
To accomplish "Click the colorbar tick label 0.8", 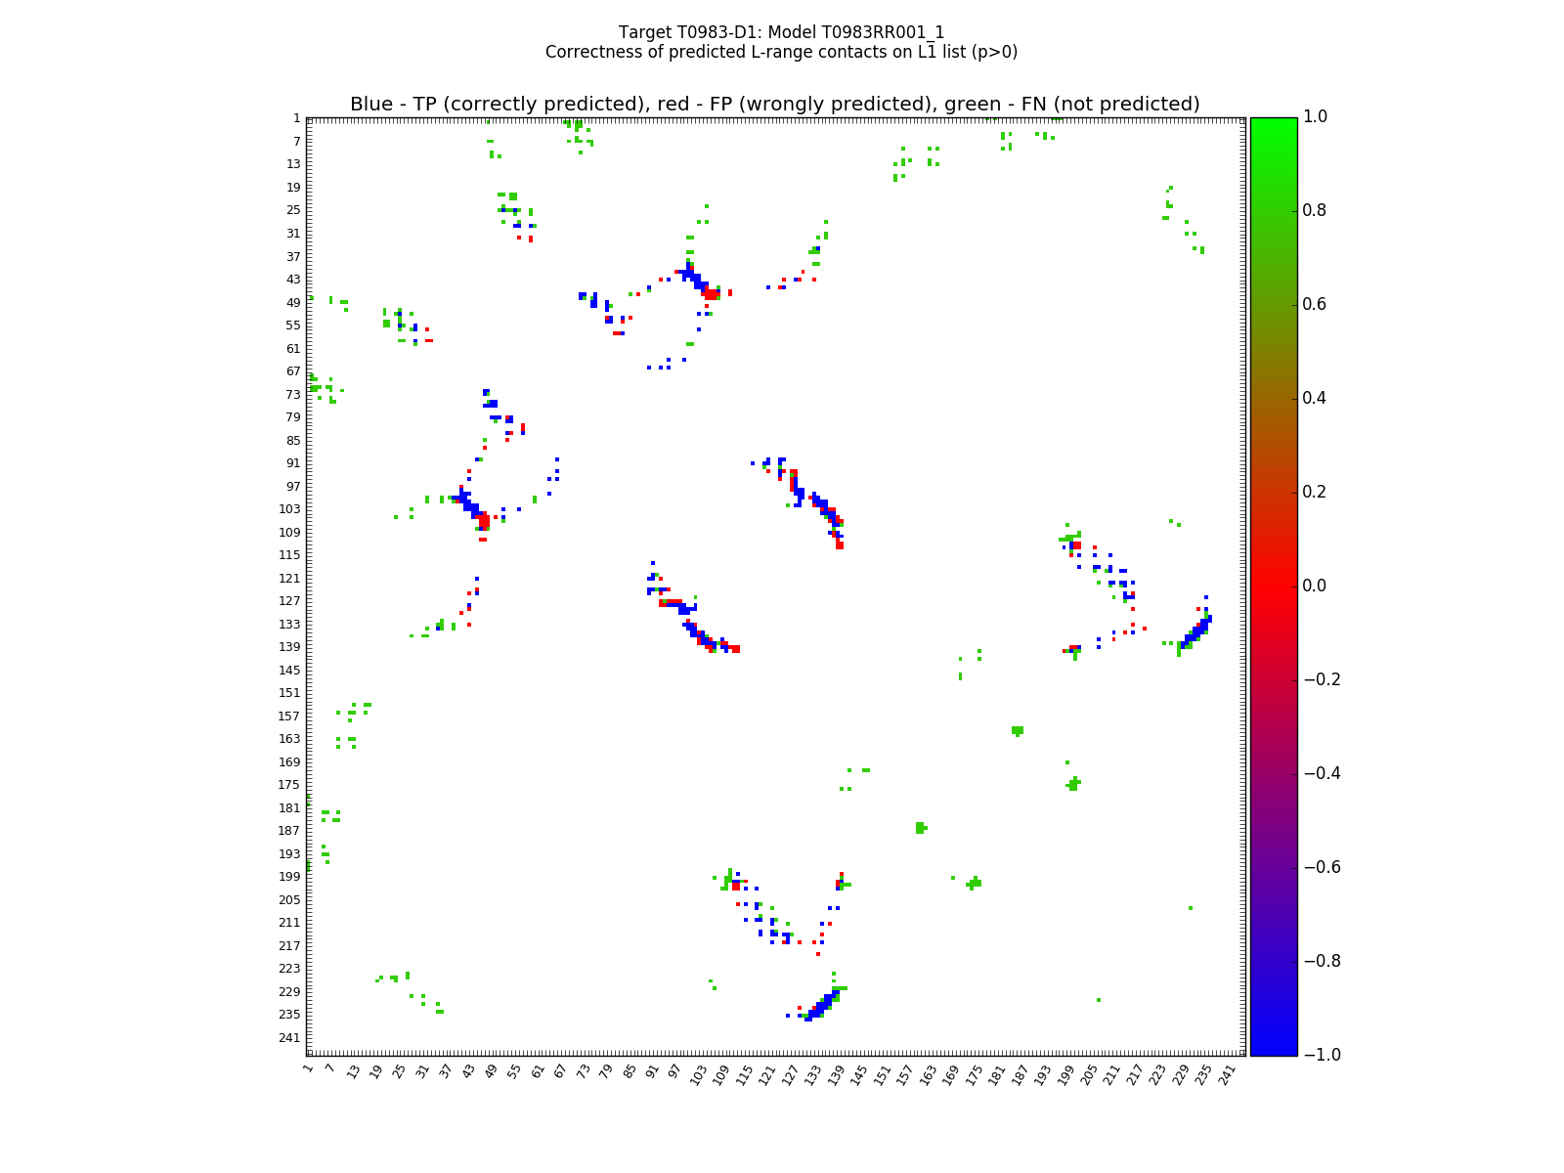I will (x=1317, y=210).
